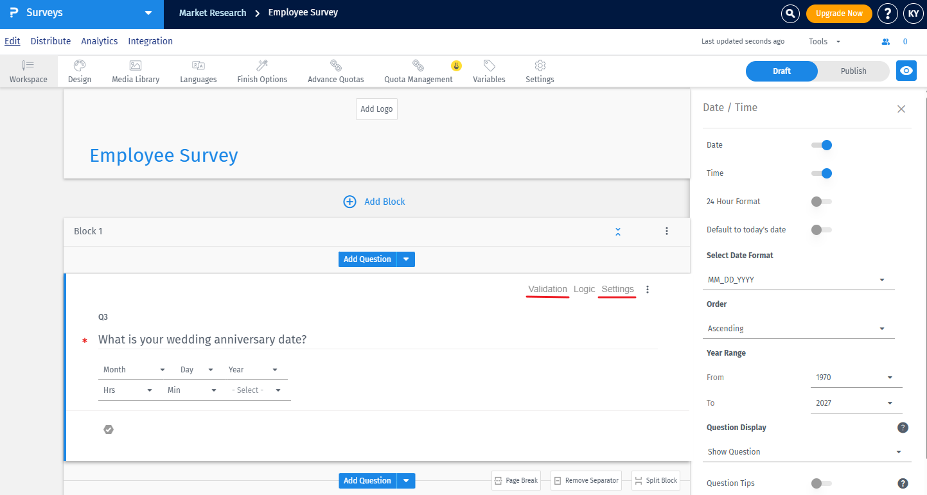Toggle the Date switch
This screenshot has width=927, height=495.
(822, 145)
